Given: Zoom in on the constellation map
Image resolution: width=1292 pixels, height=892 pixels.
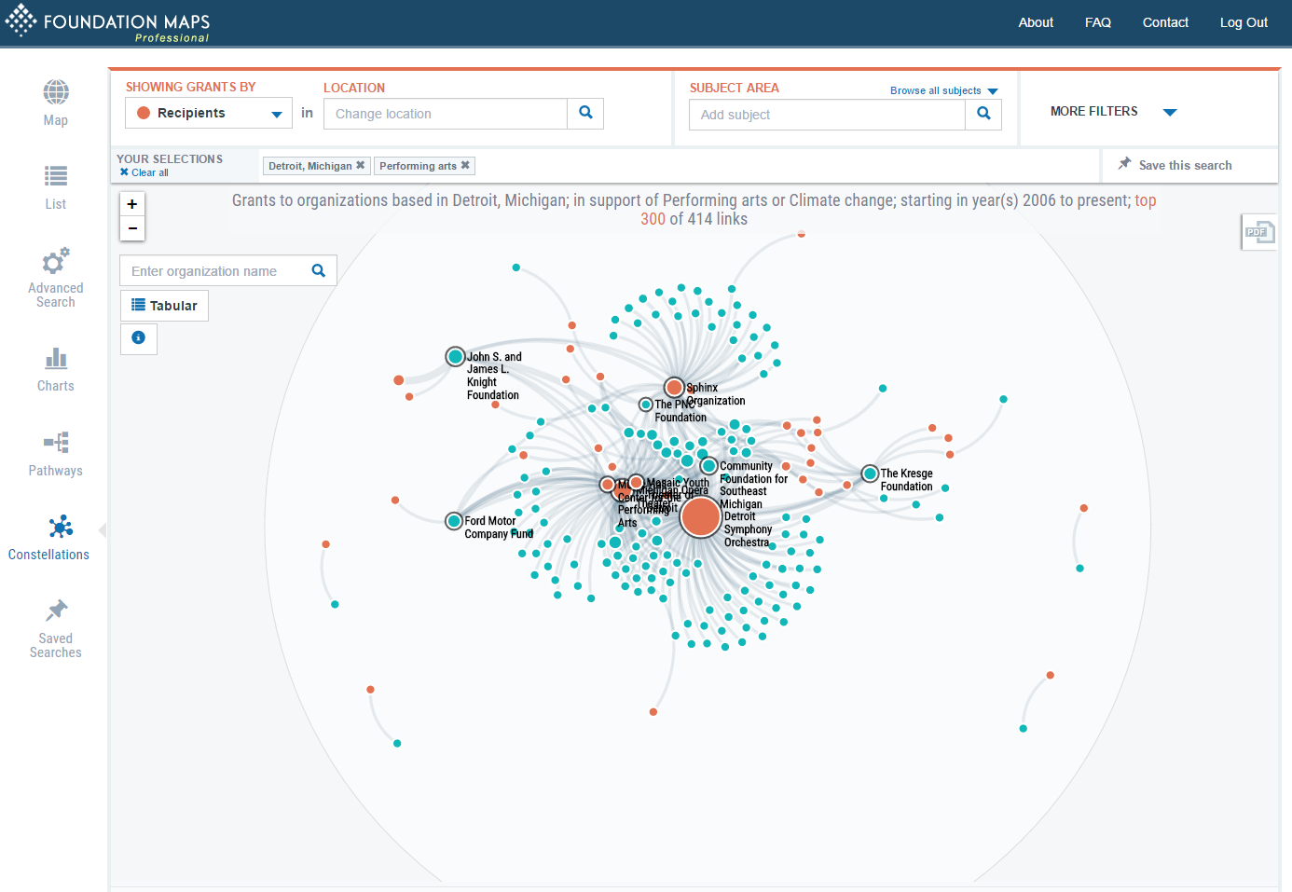Looking at the screenshot, I should (x=132, y=204).
